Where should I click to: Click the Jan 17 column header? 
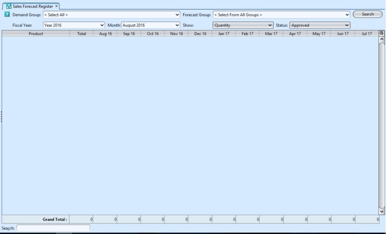pos(224,33)
